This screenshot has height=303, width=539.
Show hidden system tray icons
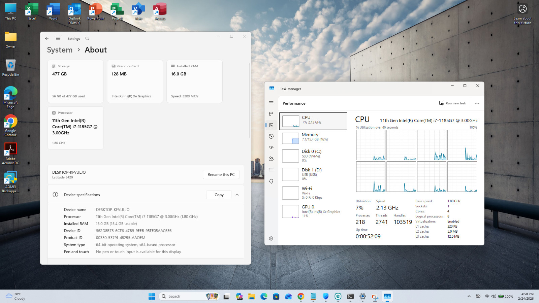[469, 296]
